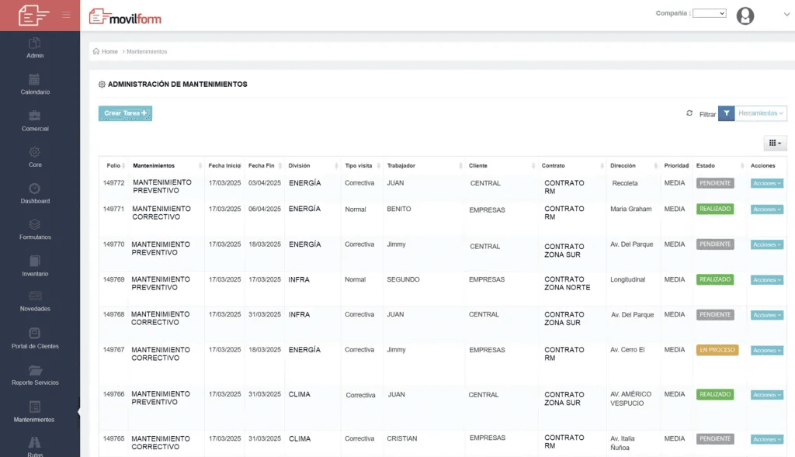The width and height of the screenshot is (795, 457).
Task: Click PENDIENTE status badge for folio 149772
Action: click(715, 183)
